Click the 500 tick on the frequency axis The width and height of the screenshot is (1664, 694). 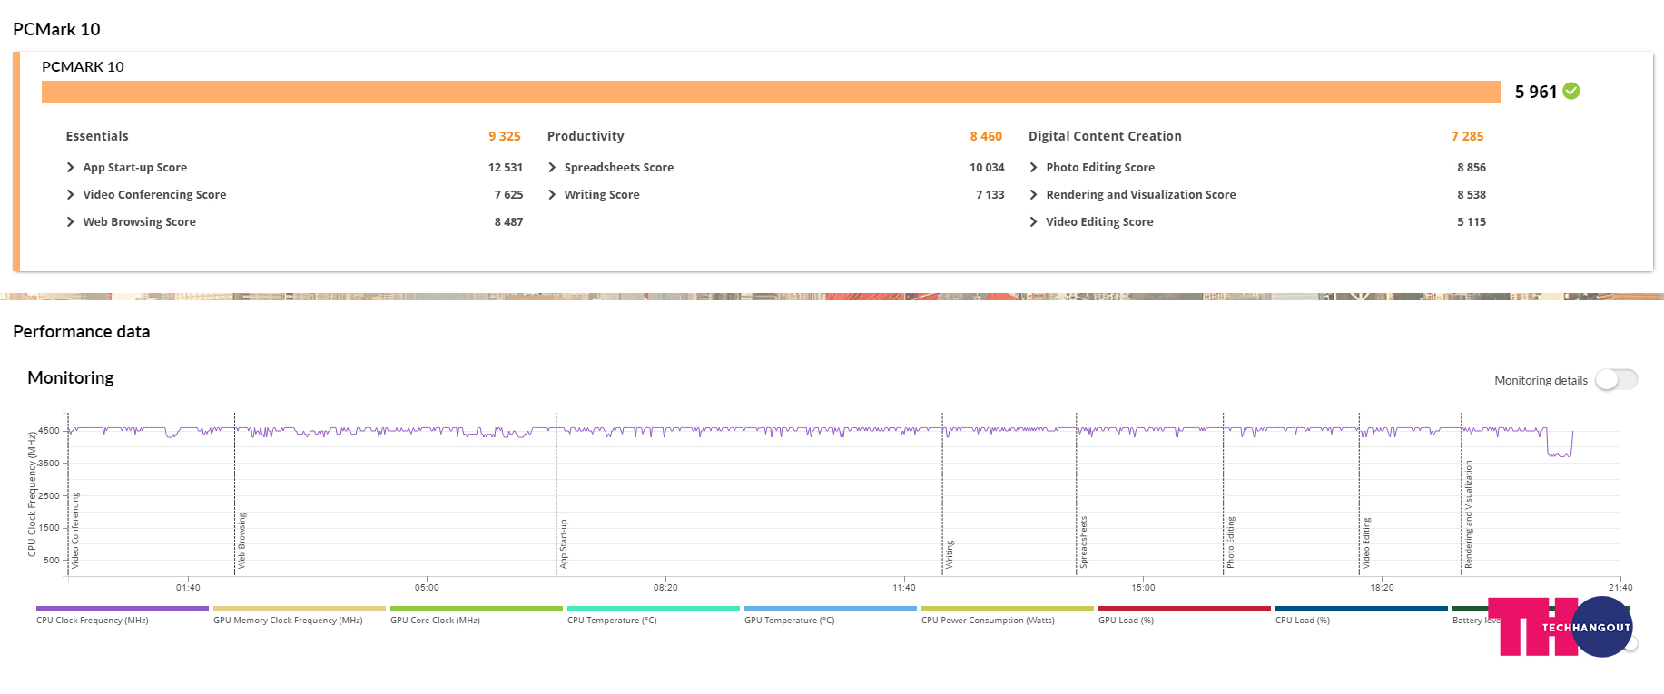tap(52, 561)
